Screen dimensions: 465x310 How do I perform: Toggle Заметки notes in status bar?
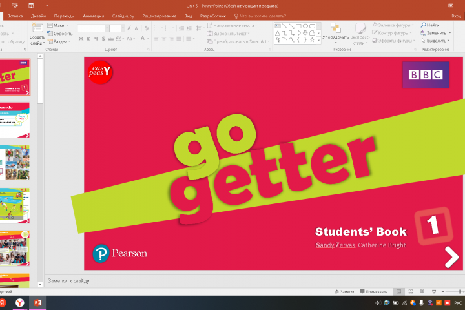click(344, 292)
